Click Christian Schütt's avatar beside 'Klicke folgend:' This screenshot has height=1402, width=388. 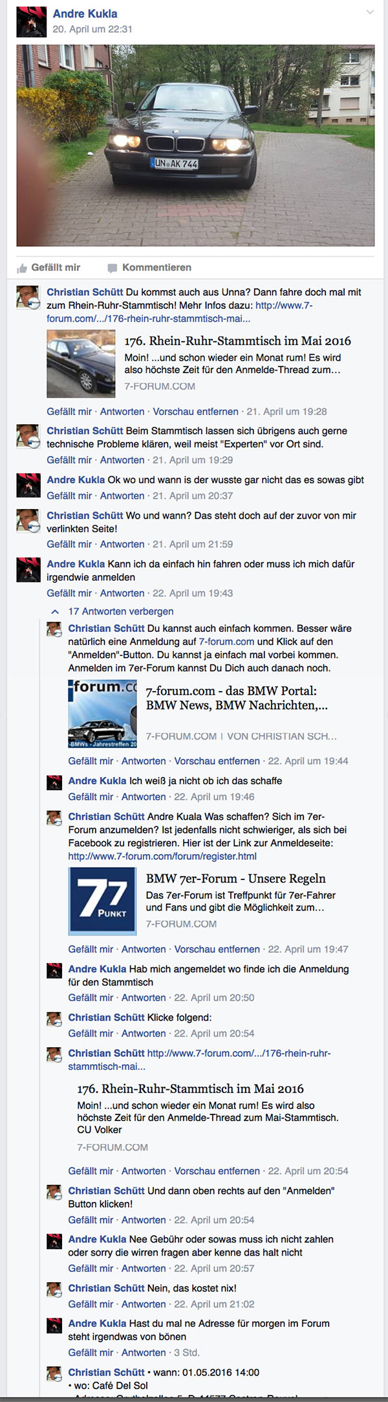click(55, 1019)
